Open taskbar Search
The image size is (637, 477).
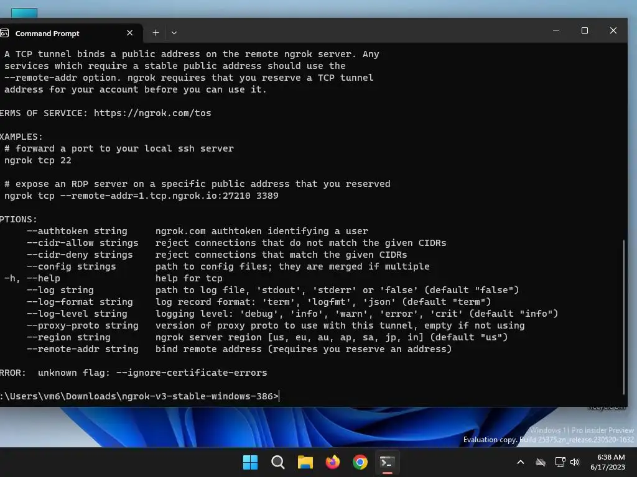click(x=278, y=462)
